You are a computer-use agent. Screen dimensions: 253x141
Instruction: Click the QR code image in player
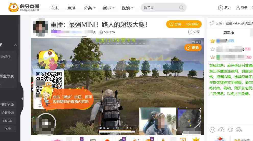(x=49, y=83)
